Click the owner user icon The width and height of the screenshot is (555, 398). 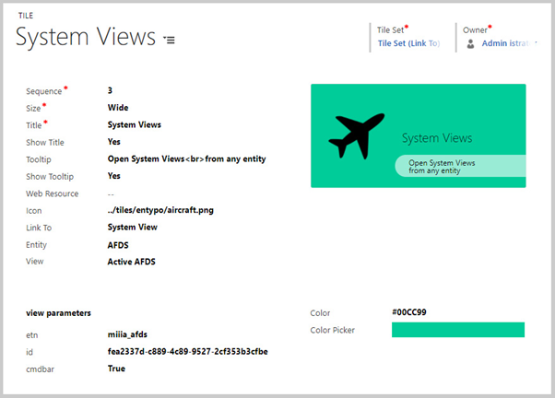point(470,44)
